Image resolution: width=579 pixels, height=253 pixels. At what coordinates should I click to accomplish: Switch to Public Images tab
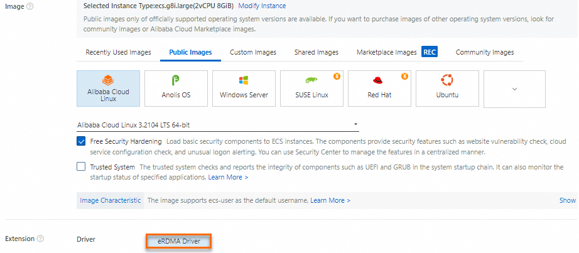point(190,53)
